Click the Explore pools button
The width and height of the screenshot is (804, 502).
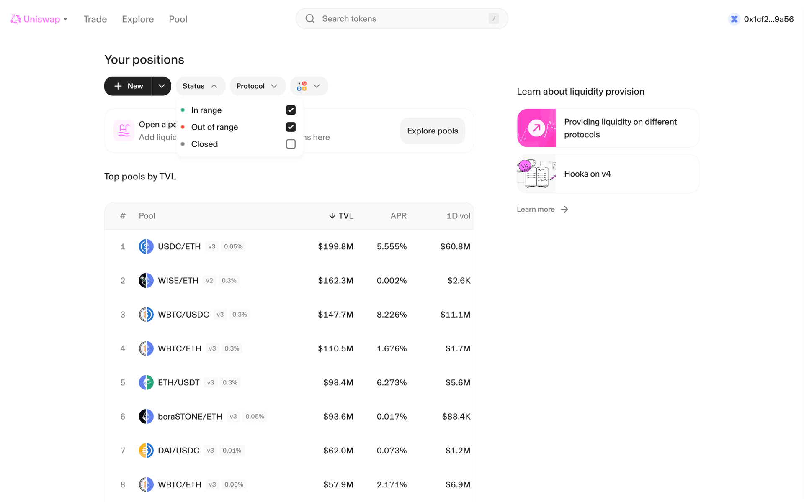[433, 131]
